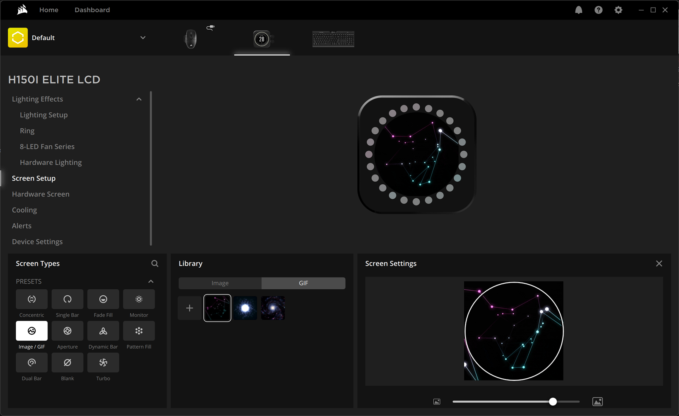
Task: Select the Blank screen preset
Action: click(x=67, y=363)
